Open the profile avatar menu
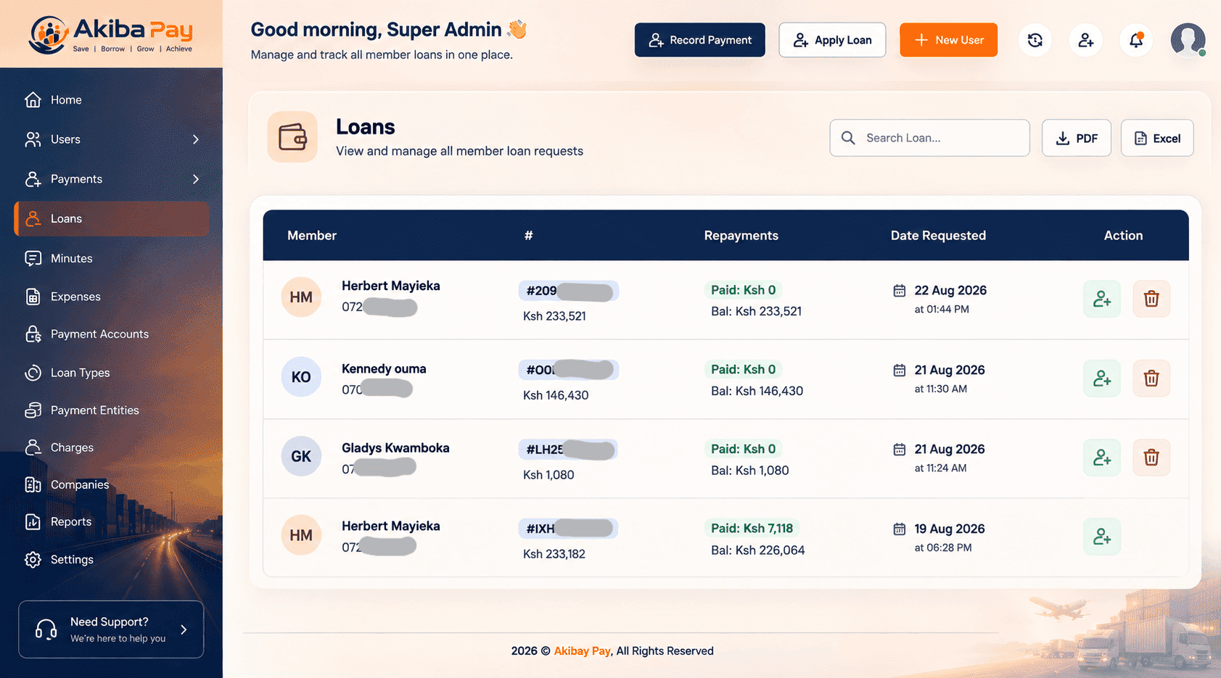The image size is (1221, 678). [1188, 40]
